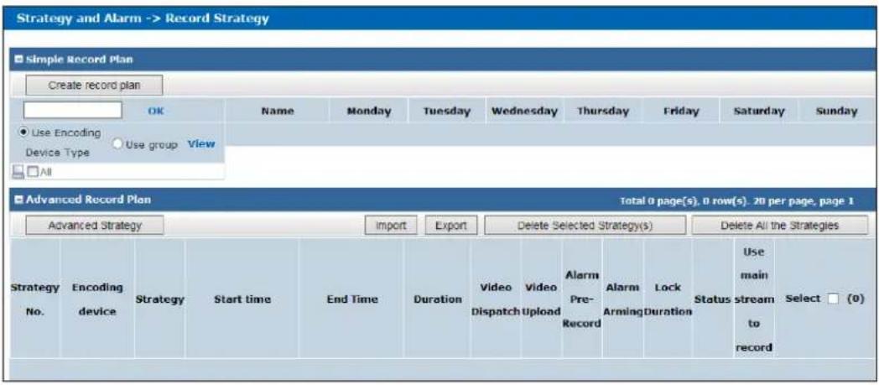Click the Video Dispatch column header

point(496,299)
